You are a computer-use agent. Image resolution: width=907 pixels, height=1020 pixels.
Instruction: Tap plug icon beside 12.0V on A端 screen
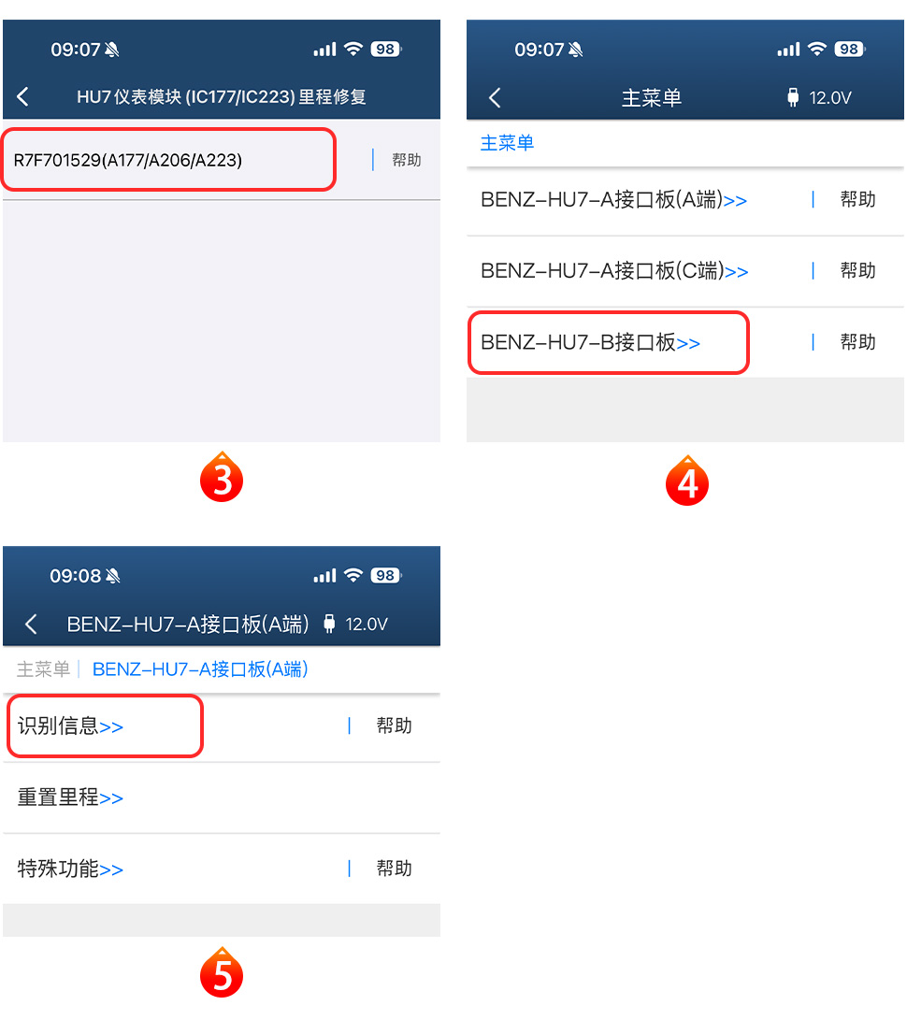pos(329,624)
